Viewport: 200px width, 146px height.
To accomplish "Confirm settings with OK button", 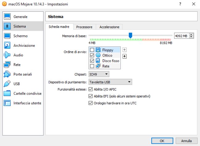I will (162, 141).
